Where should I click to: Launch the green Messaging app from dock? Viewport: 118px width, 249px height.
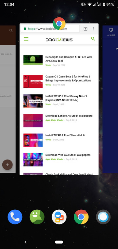pyautogui.click(x=37, y=217)
